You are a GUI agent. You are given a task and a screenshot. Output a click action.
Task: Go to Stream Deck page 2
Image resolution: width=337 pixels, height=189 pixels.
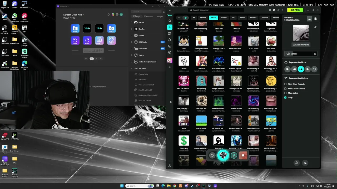[96, 59]
